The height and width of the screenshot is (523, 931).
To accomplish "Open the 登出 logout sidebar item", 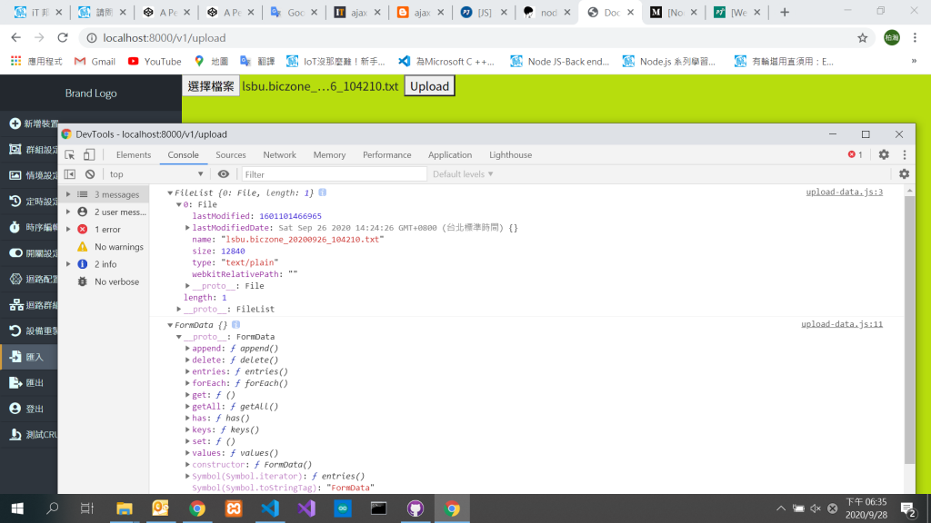I will pyautogui.click(x=30, y=410).
